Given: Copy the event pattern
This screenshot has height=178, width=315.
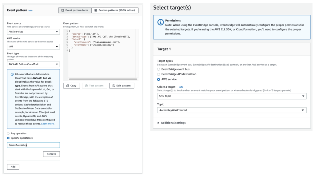Looking at the screenshot, I should pos(71,86).
